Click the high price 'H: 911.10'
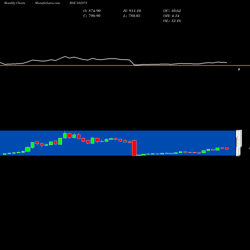This screenshot has width=250, height=250. point(132,11)
